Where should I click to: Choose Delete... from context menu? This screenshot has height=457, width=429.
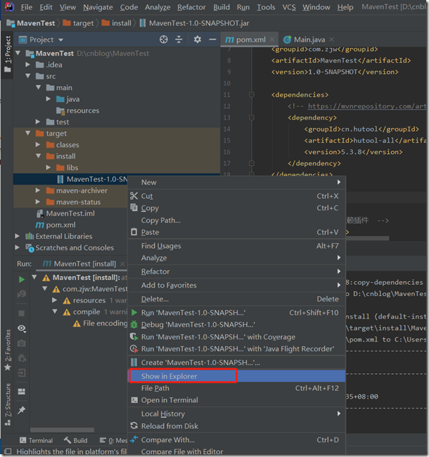point(236,299)
